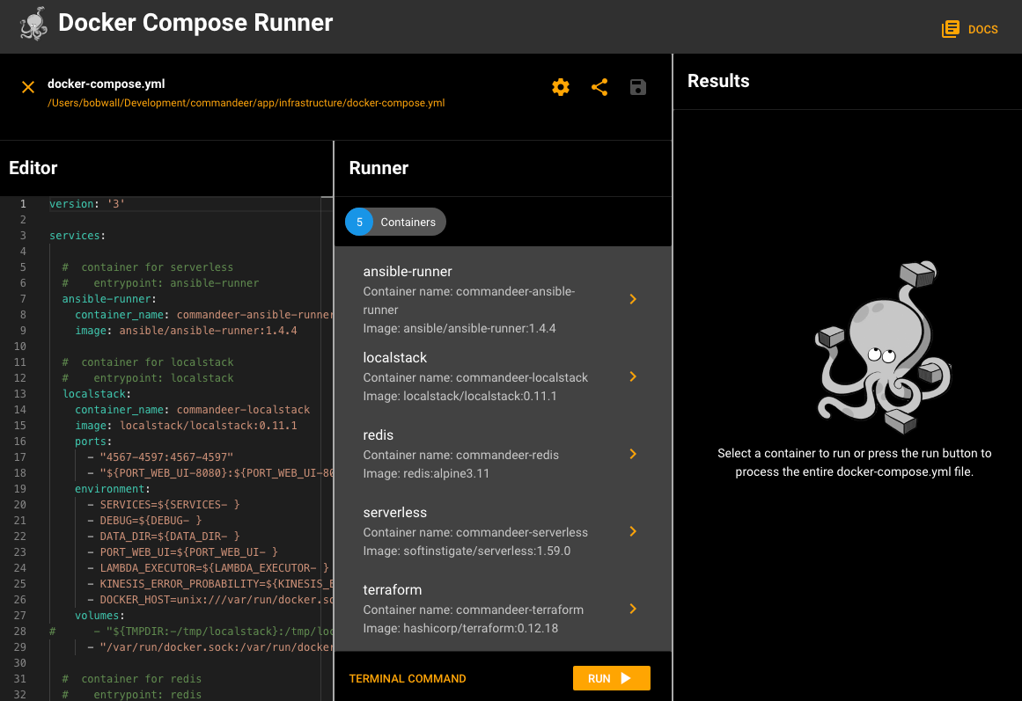Click editor line "image: ansible/ansible-runner:1.4.4"
Screen dimensions: 1022x701
click(186, 331)
